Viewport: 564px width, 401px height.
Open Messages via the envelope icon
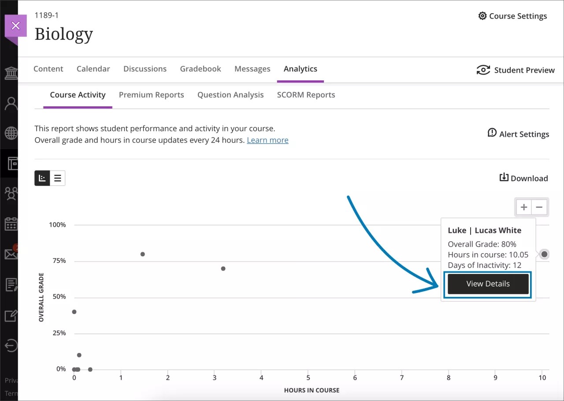[11, 254]
